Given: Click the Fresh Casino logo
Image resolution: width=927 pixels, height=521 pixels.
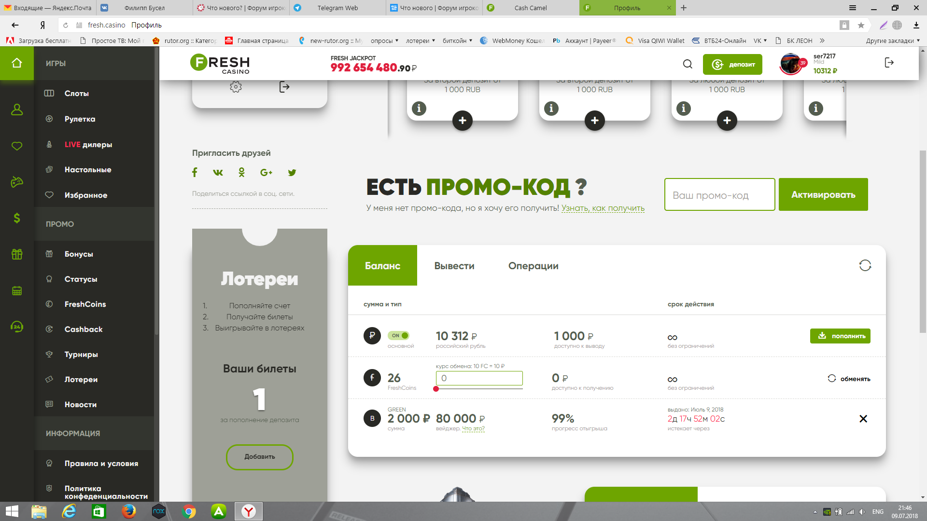Looking at the screenshot, I should pyautogui.click(x=220, y=64).
